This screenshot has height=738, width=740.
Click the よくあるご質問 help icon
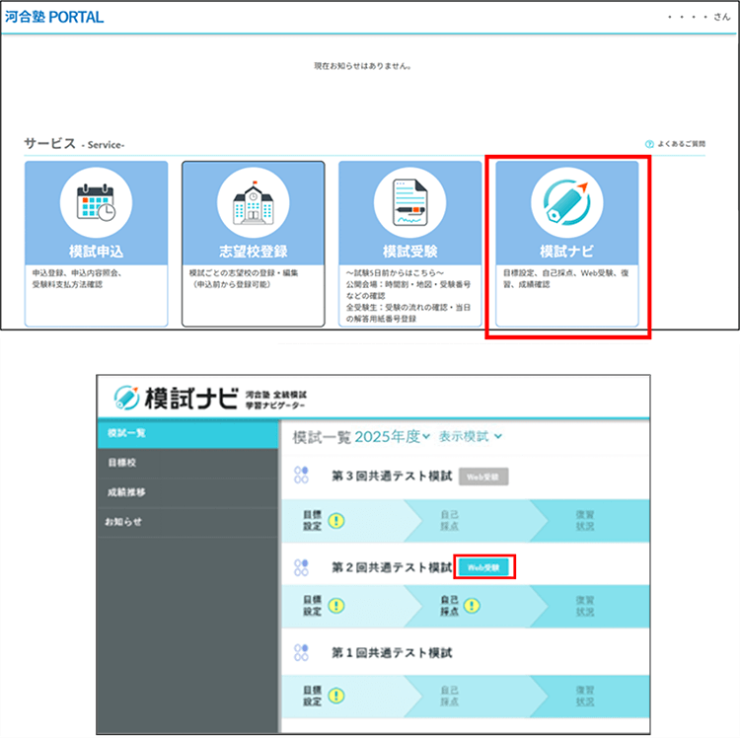pyautogui.click(x=649, y=144)
